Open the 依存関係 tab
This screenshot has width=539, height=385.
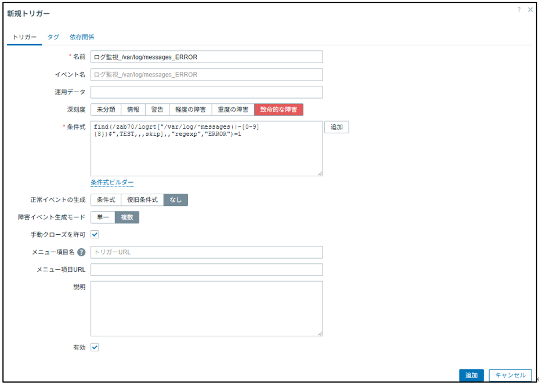click(x=82, y=37)
